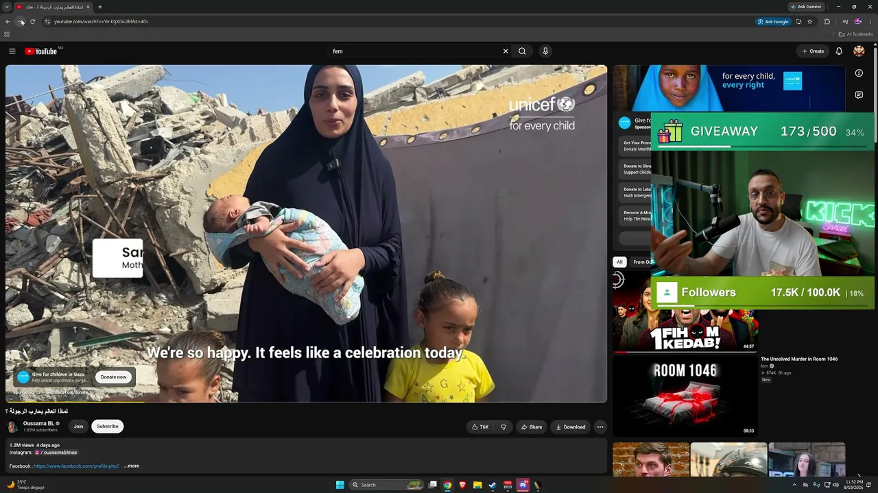The height and width of the screenshot is (493, 878).
Task: Share this video
Action: pyautogui.click(x=532, y=427)
